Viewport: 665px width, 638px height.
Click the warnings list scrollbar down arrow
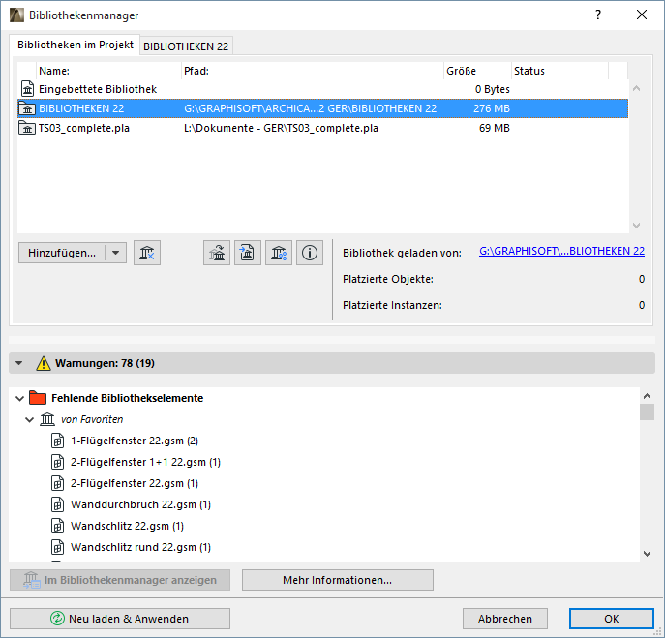[x=648, y=553]
